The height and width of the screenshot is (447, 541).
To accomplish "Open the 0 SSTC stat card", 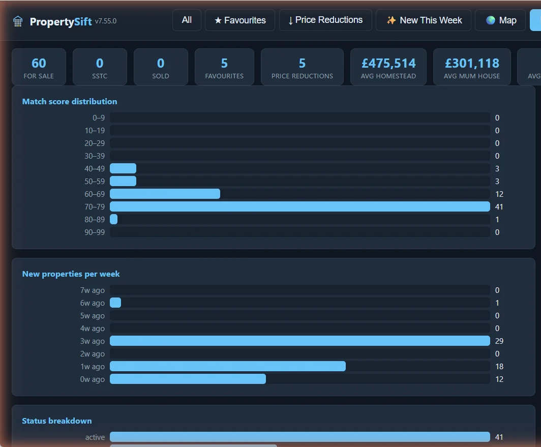I will (x=100, y=67).
